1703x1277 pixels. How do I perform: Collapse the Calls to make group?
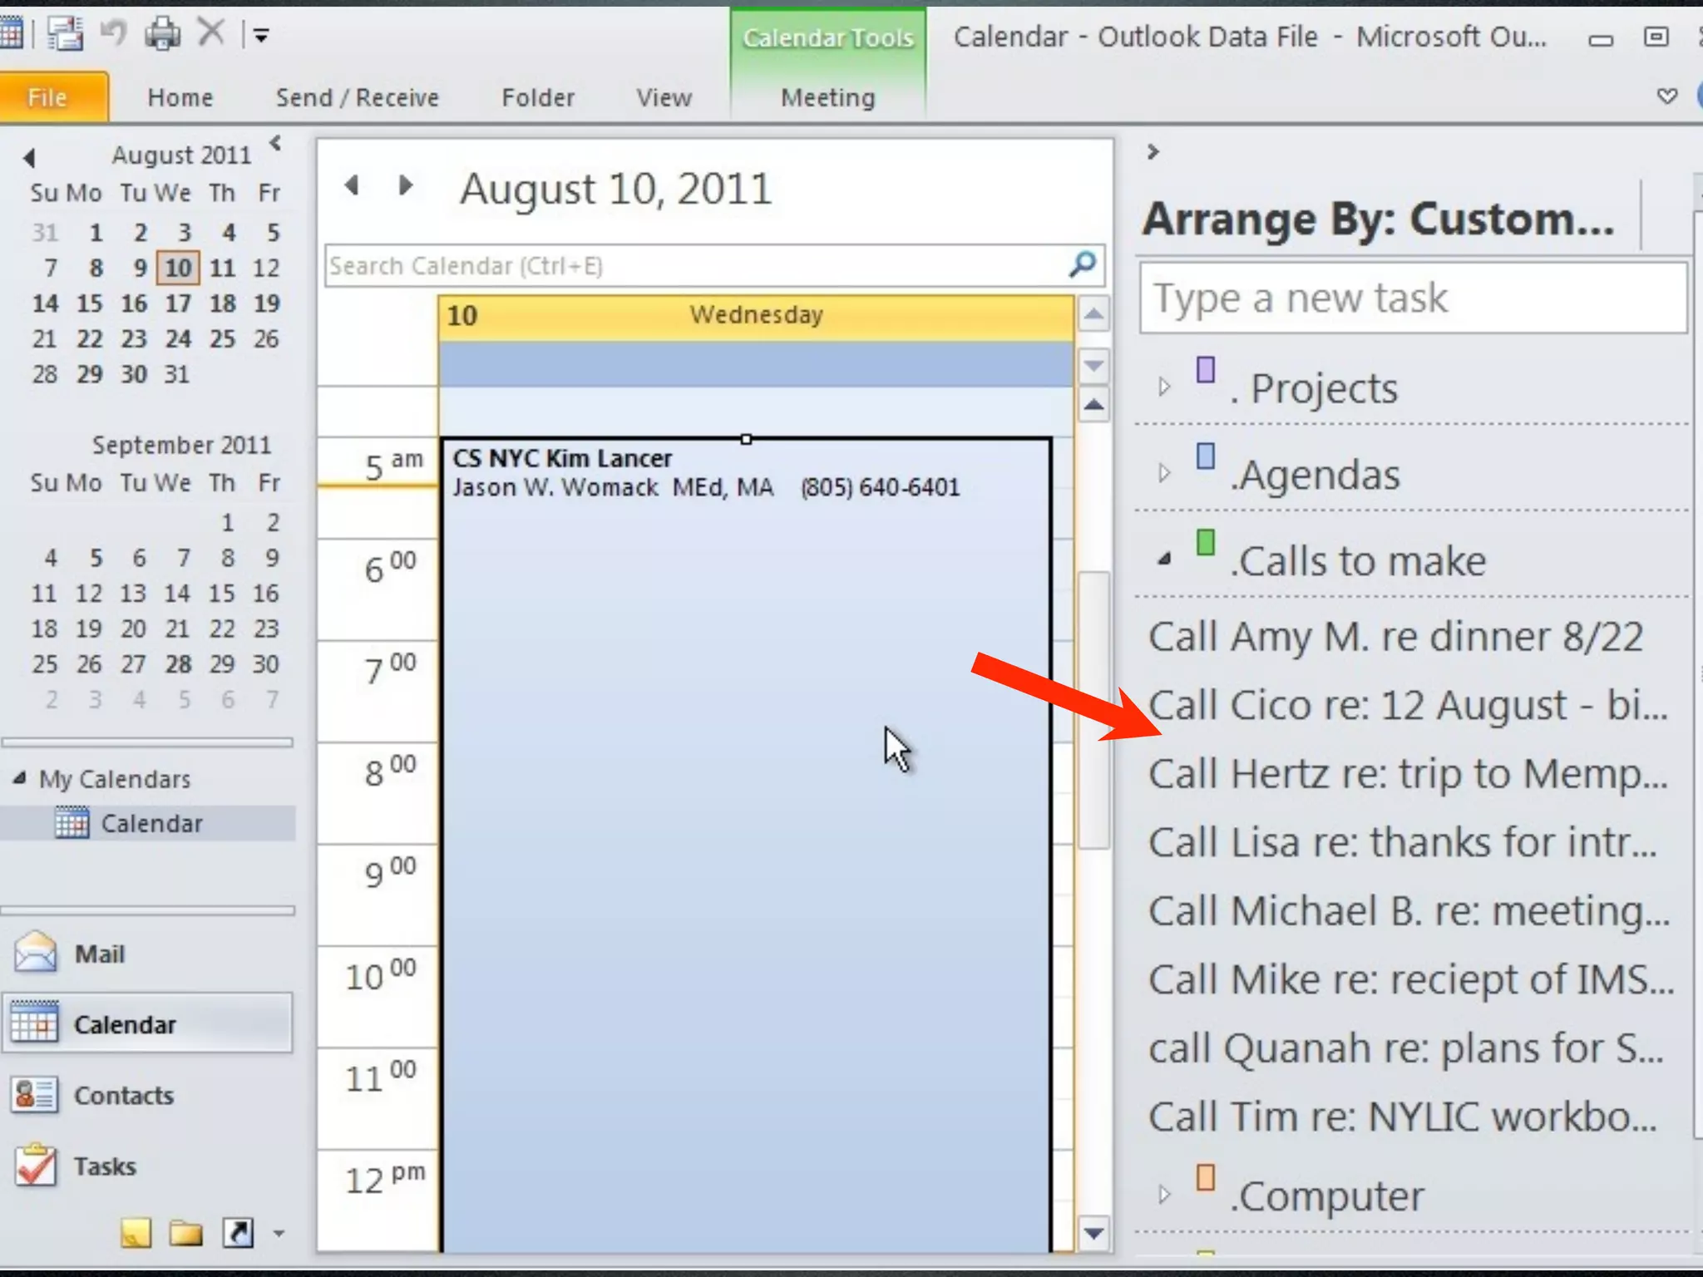pyautogui.click(x=1165, y=560)
